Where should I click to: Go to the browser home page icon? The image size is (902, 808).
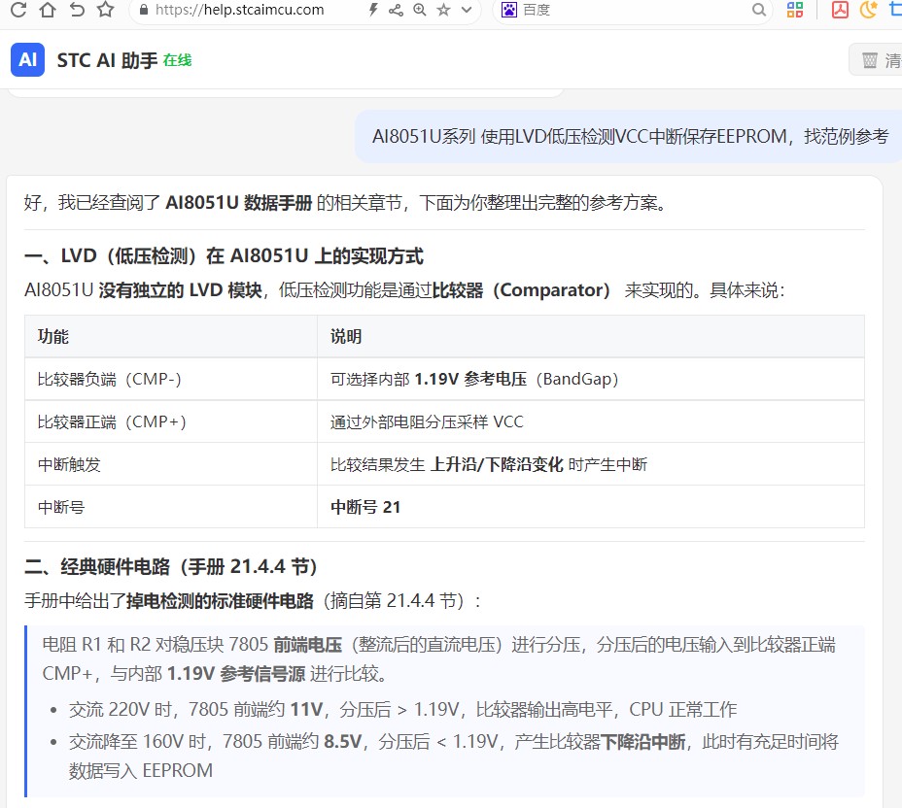pos(48,9)
